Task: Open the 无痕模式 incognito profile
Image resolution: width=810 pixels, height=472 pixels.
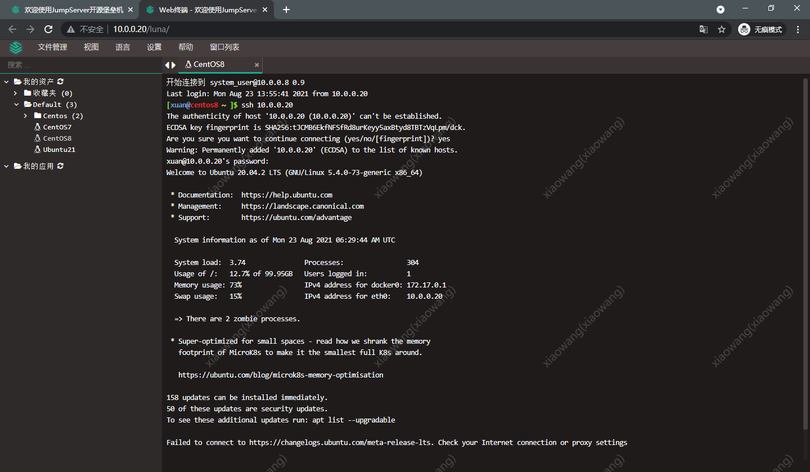Action: point(761,29)
